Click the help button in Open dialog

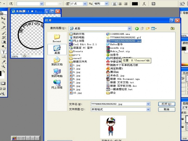tap(172, 21)
